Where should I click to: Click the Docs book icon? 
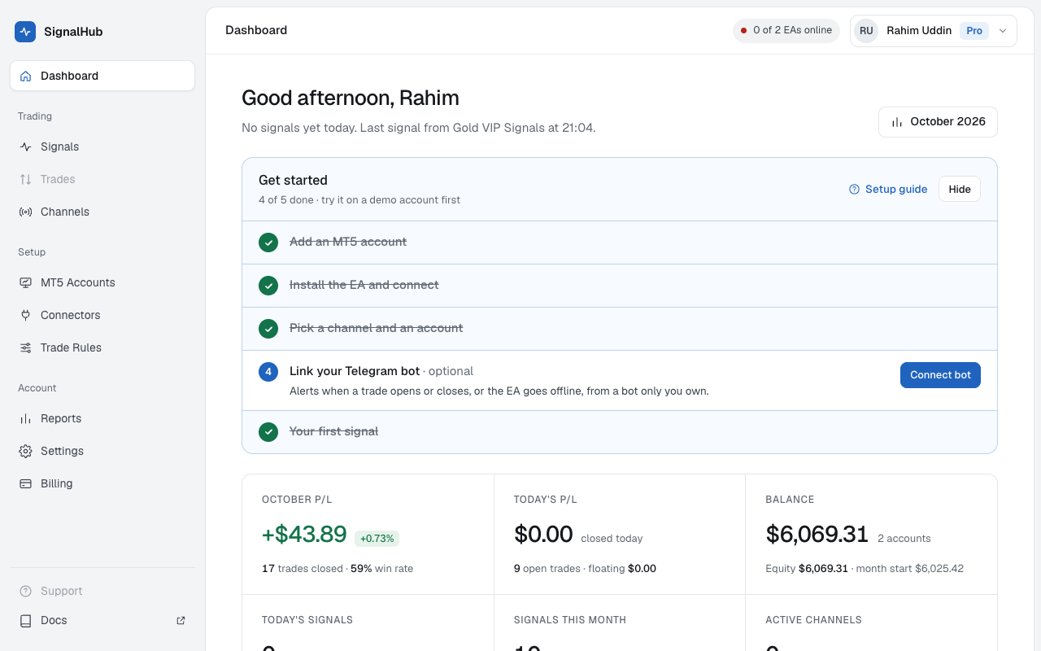(x=25, y=620)
